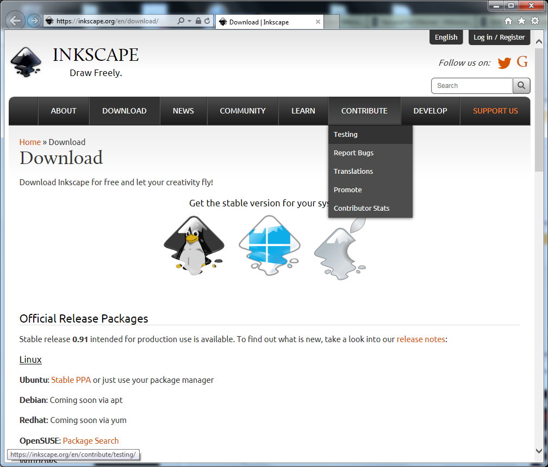Click the scrollbar down arrow

click(x=539, y=451)
